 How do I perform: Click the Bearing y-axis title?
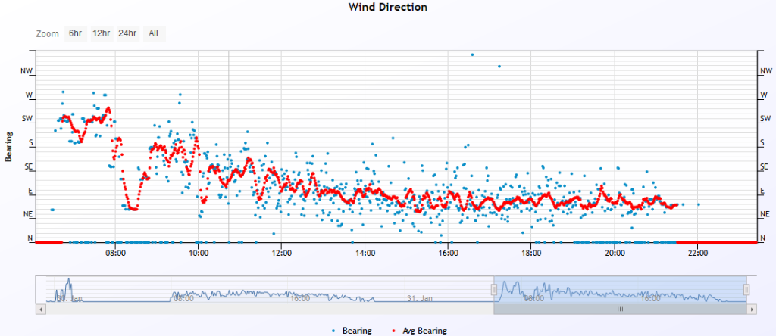click(x=8, y=147)
